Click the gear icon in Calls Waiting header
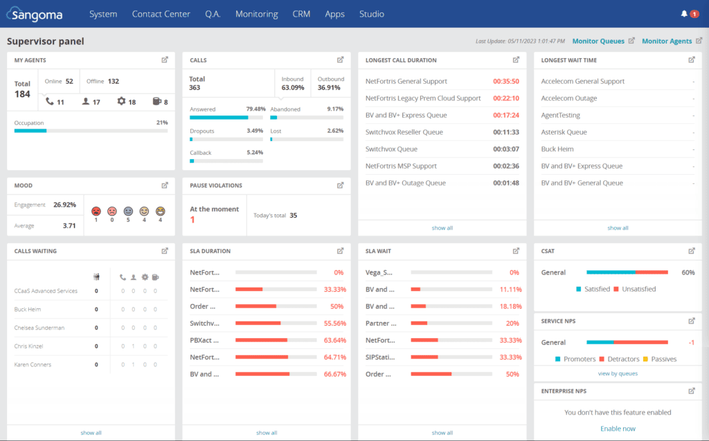709x441 pixels. [x=145, y=277]
